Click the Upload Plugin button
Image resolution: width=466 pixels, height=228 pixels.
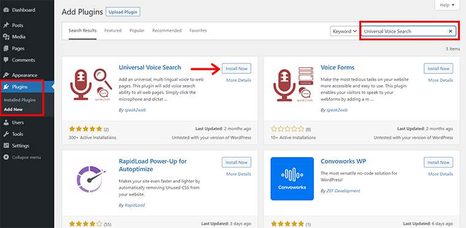tap(123, 12)
